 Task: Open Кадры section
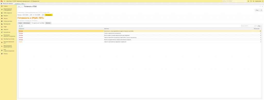pyautogui.click(x=9, y=27)
